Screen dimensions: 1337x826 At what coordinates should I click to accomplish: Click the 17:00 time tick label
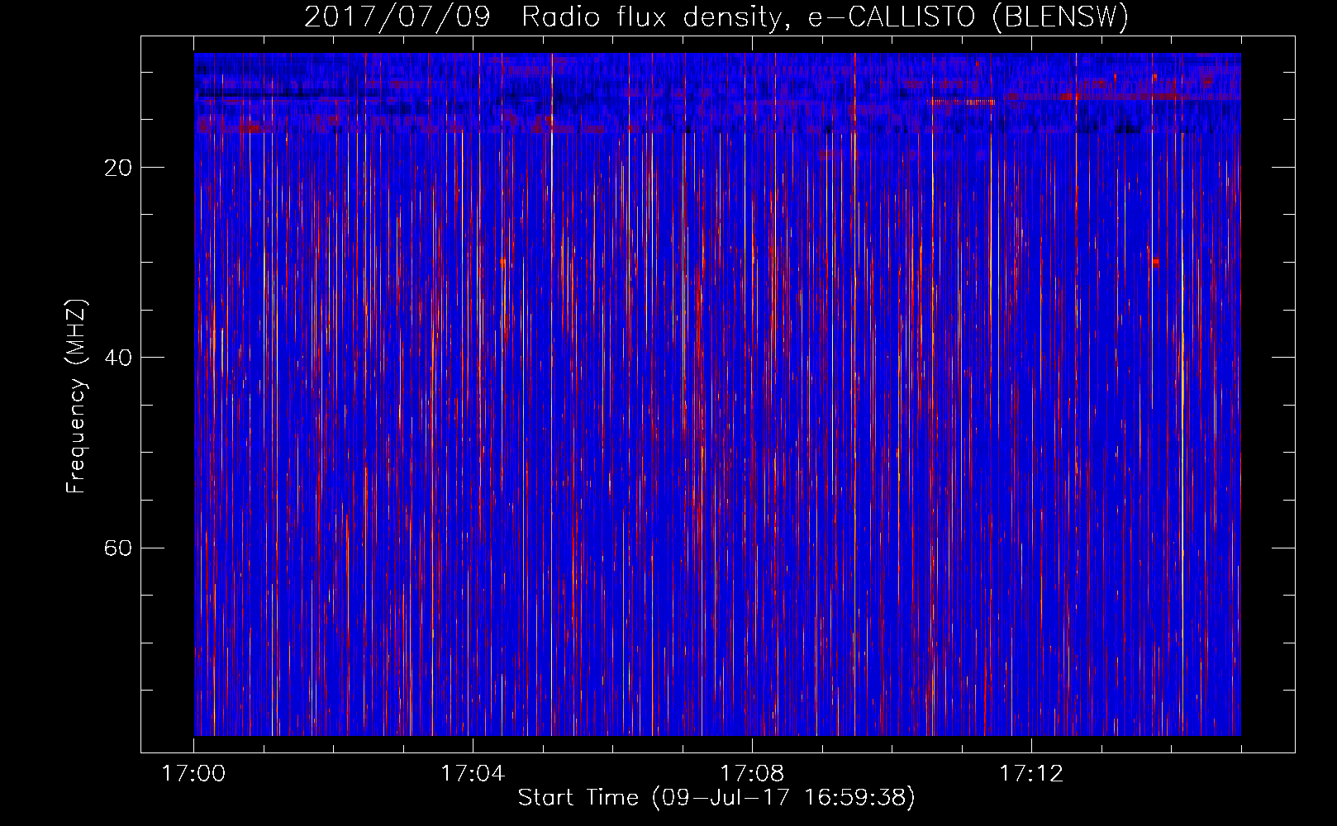click(x=193, y=773)
